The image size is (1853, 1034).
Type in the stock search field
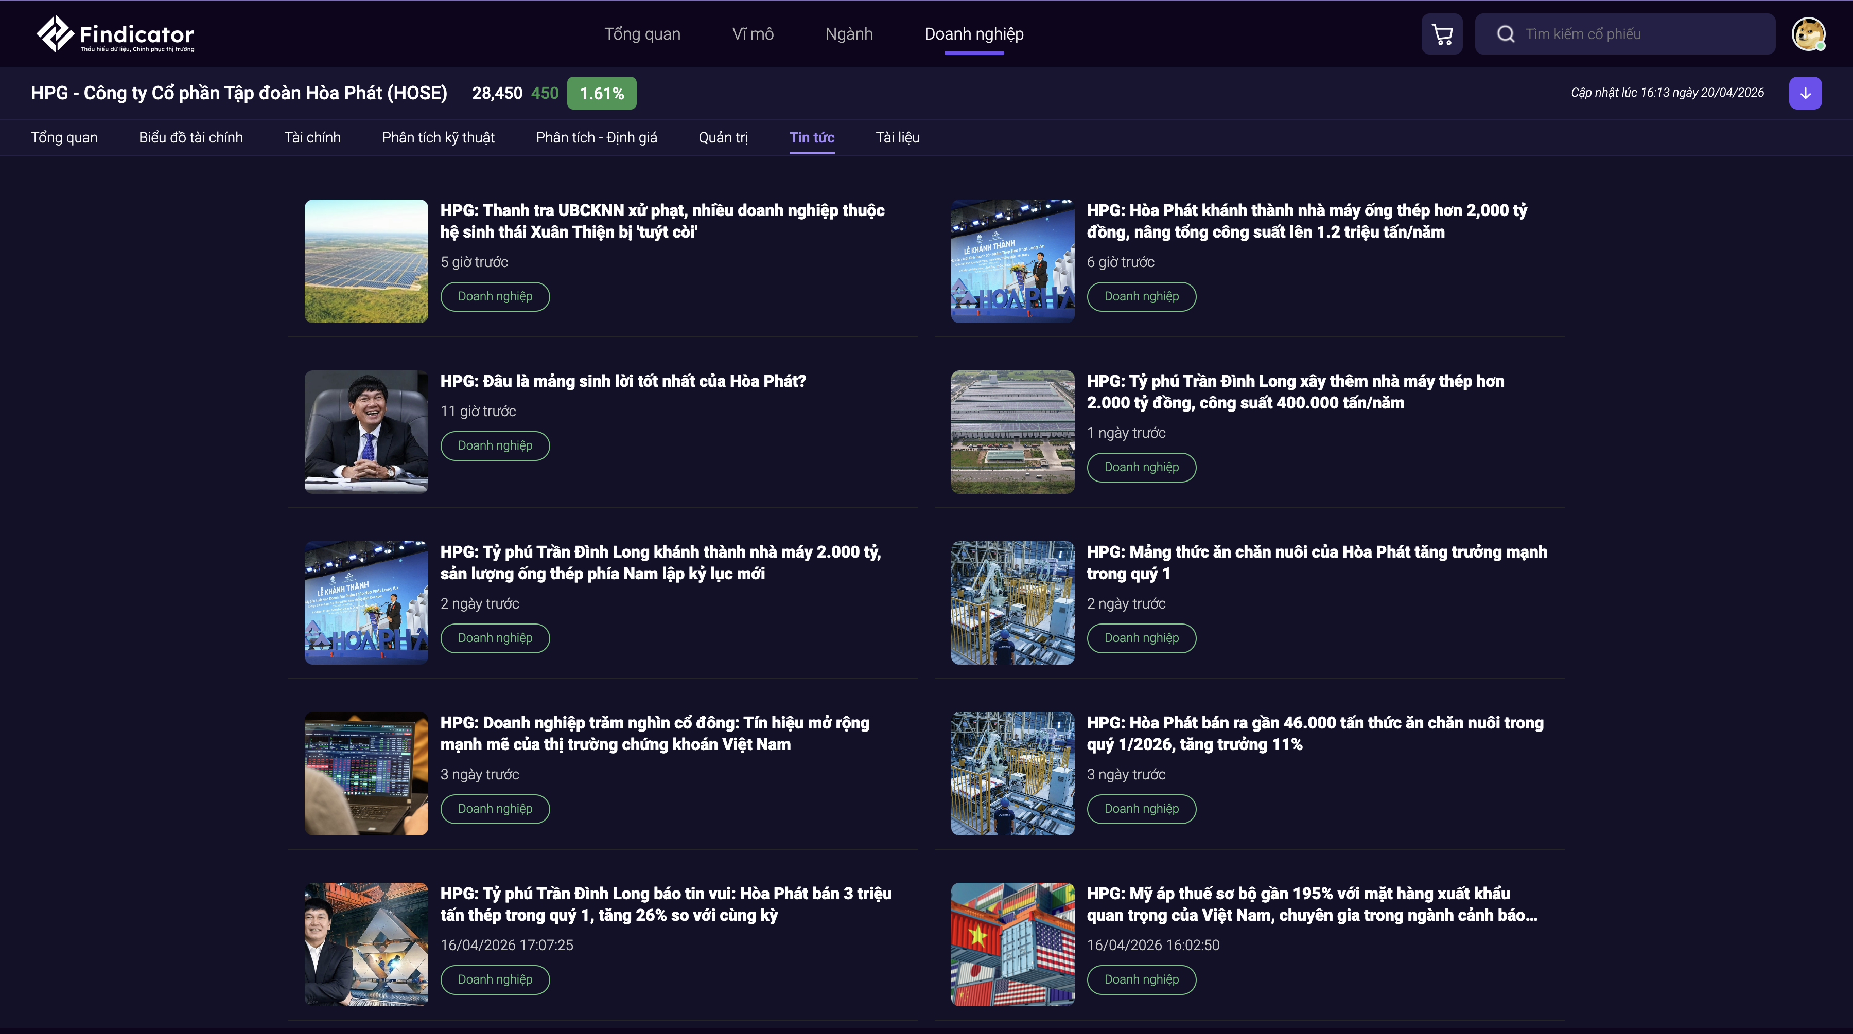tap(1640, 34)
